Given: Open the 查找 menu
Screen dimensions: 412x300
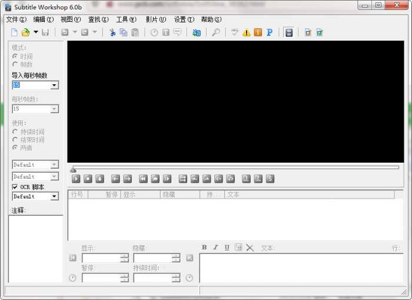Looking at the screenshot, I should (98, 19).
